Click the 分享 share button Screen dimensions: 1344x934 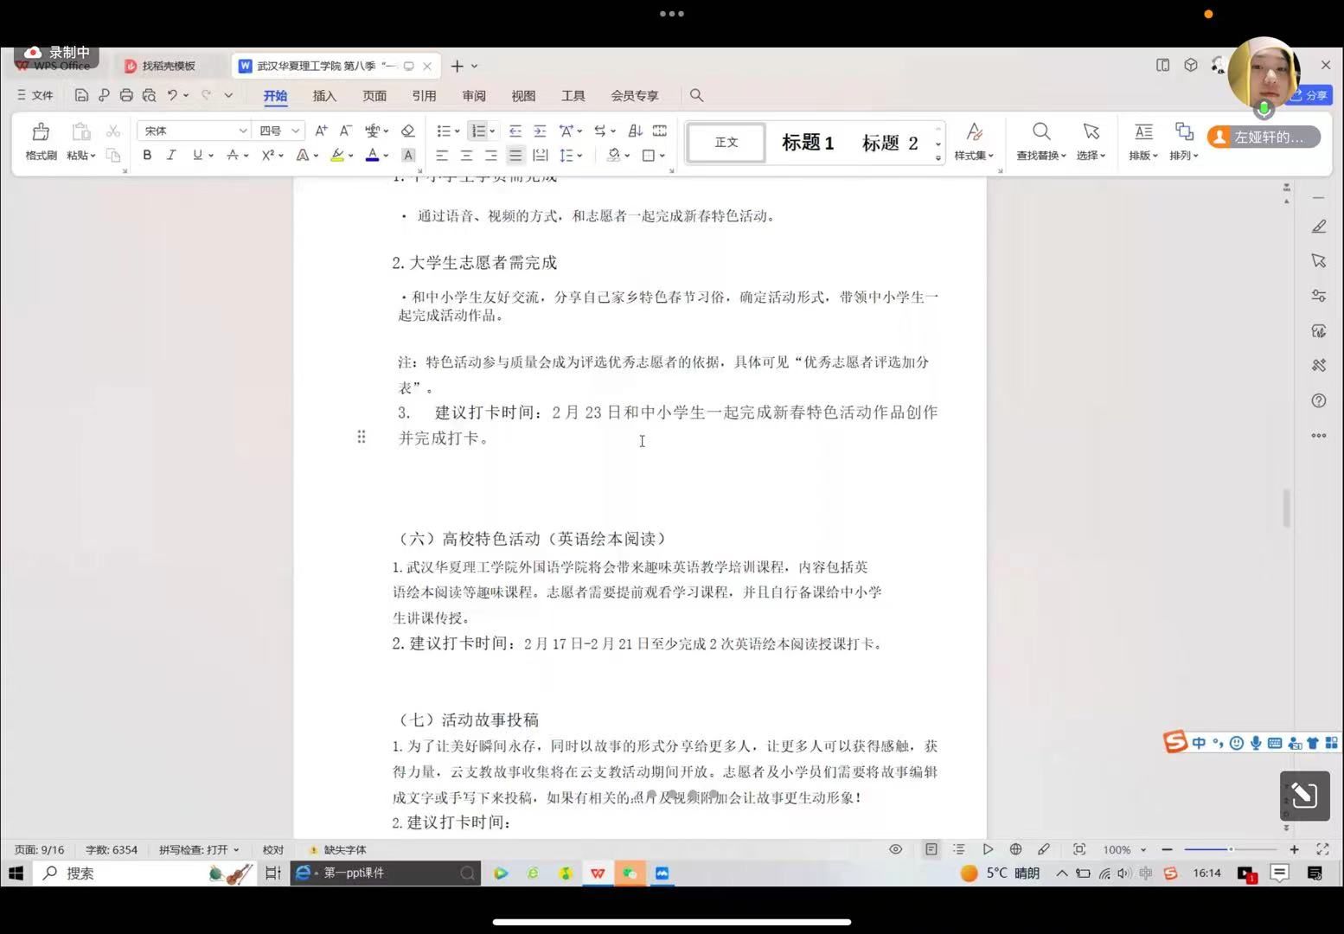coord(1311,95)
